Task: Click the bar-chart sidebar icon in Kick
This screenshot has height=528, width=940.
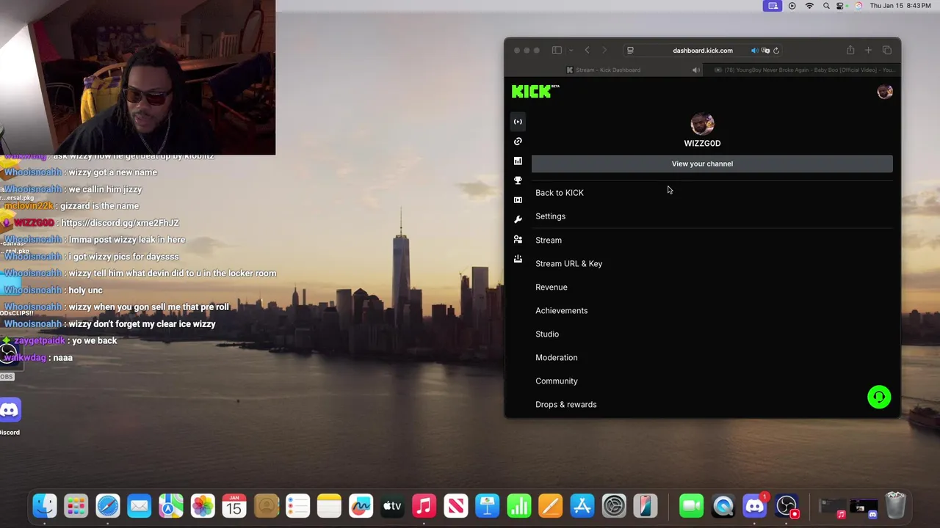Action: coord(518,161)
